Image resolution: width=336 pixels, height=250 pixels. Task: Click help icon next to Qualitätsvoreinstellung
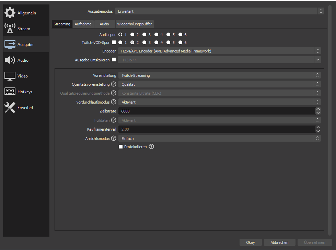[x=113, y=84]
